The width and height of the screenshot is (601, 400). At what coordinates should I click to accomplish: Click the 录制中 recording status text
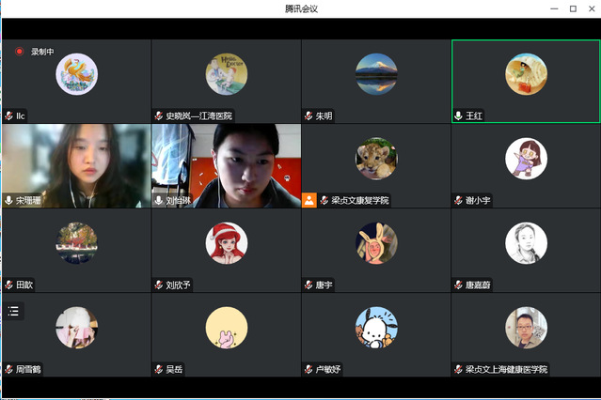[42, 52]
